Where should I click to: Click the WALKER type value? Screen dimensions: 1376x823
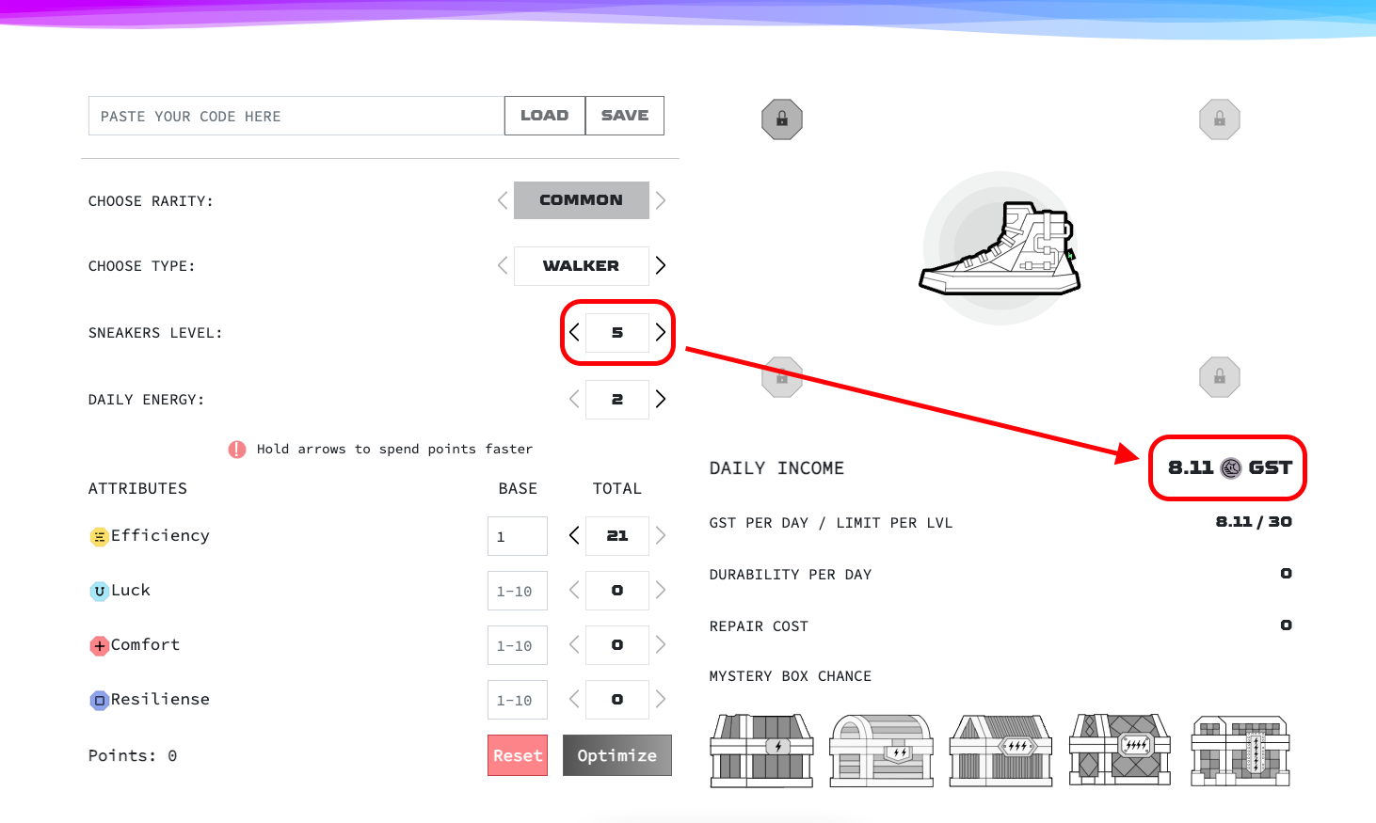[x=582, y=266]
